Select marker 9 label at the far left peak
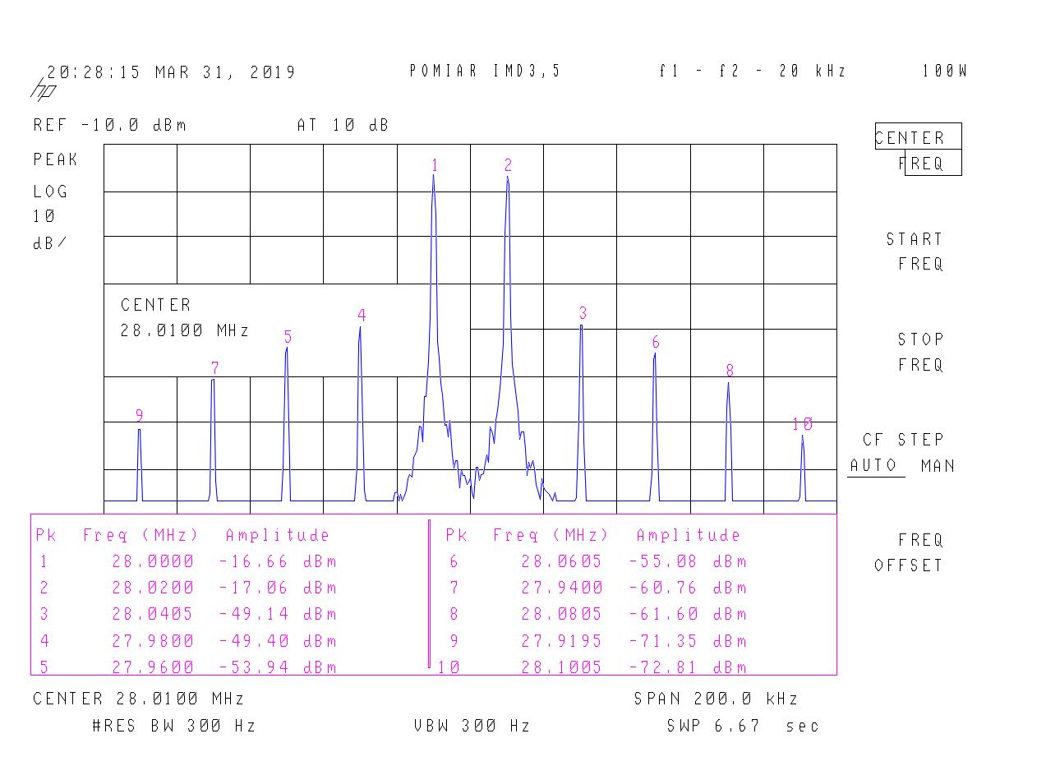Viewport: 1046px width, 766px height. coord(140,415)
